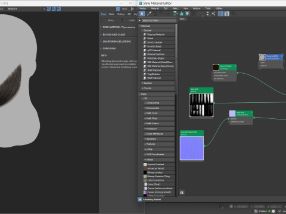Click the absolute transform mode icon beside X
286x214 pixels.
tap(231, 206)
